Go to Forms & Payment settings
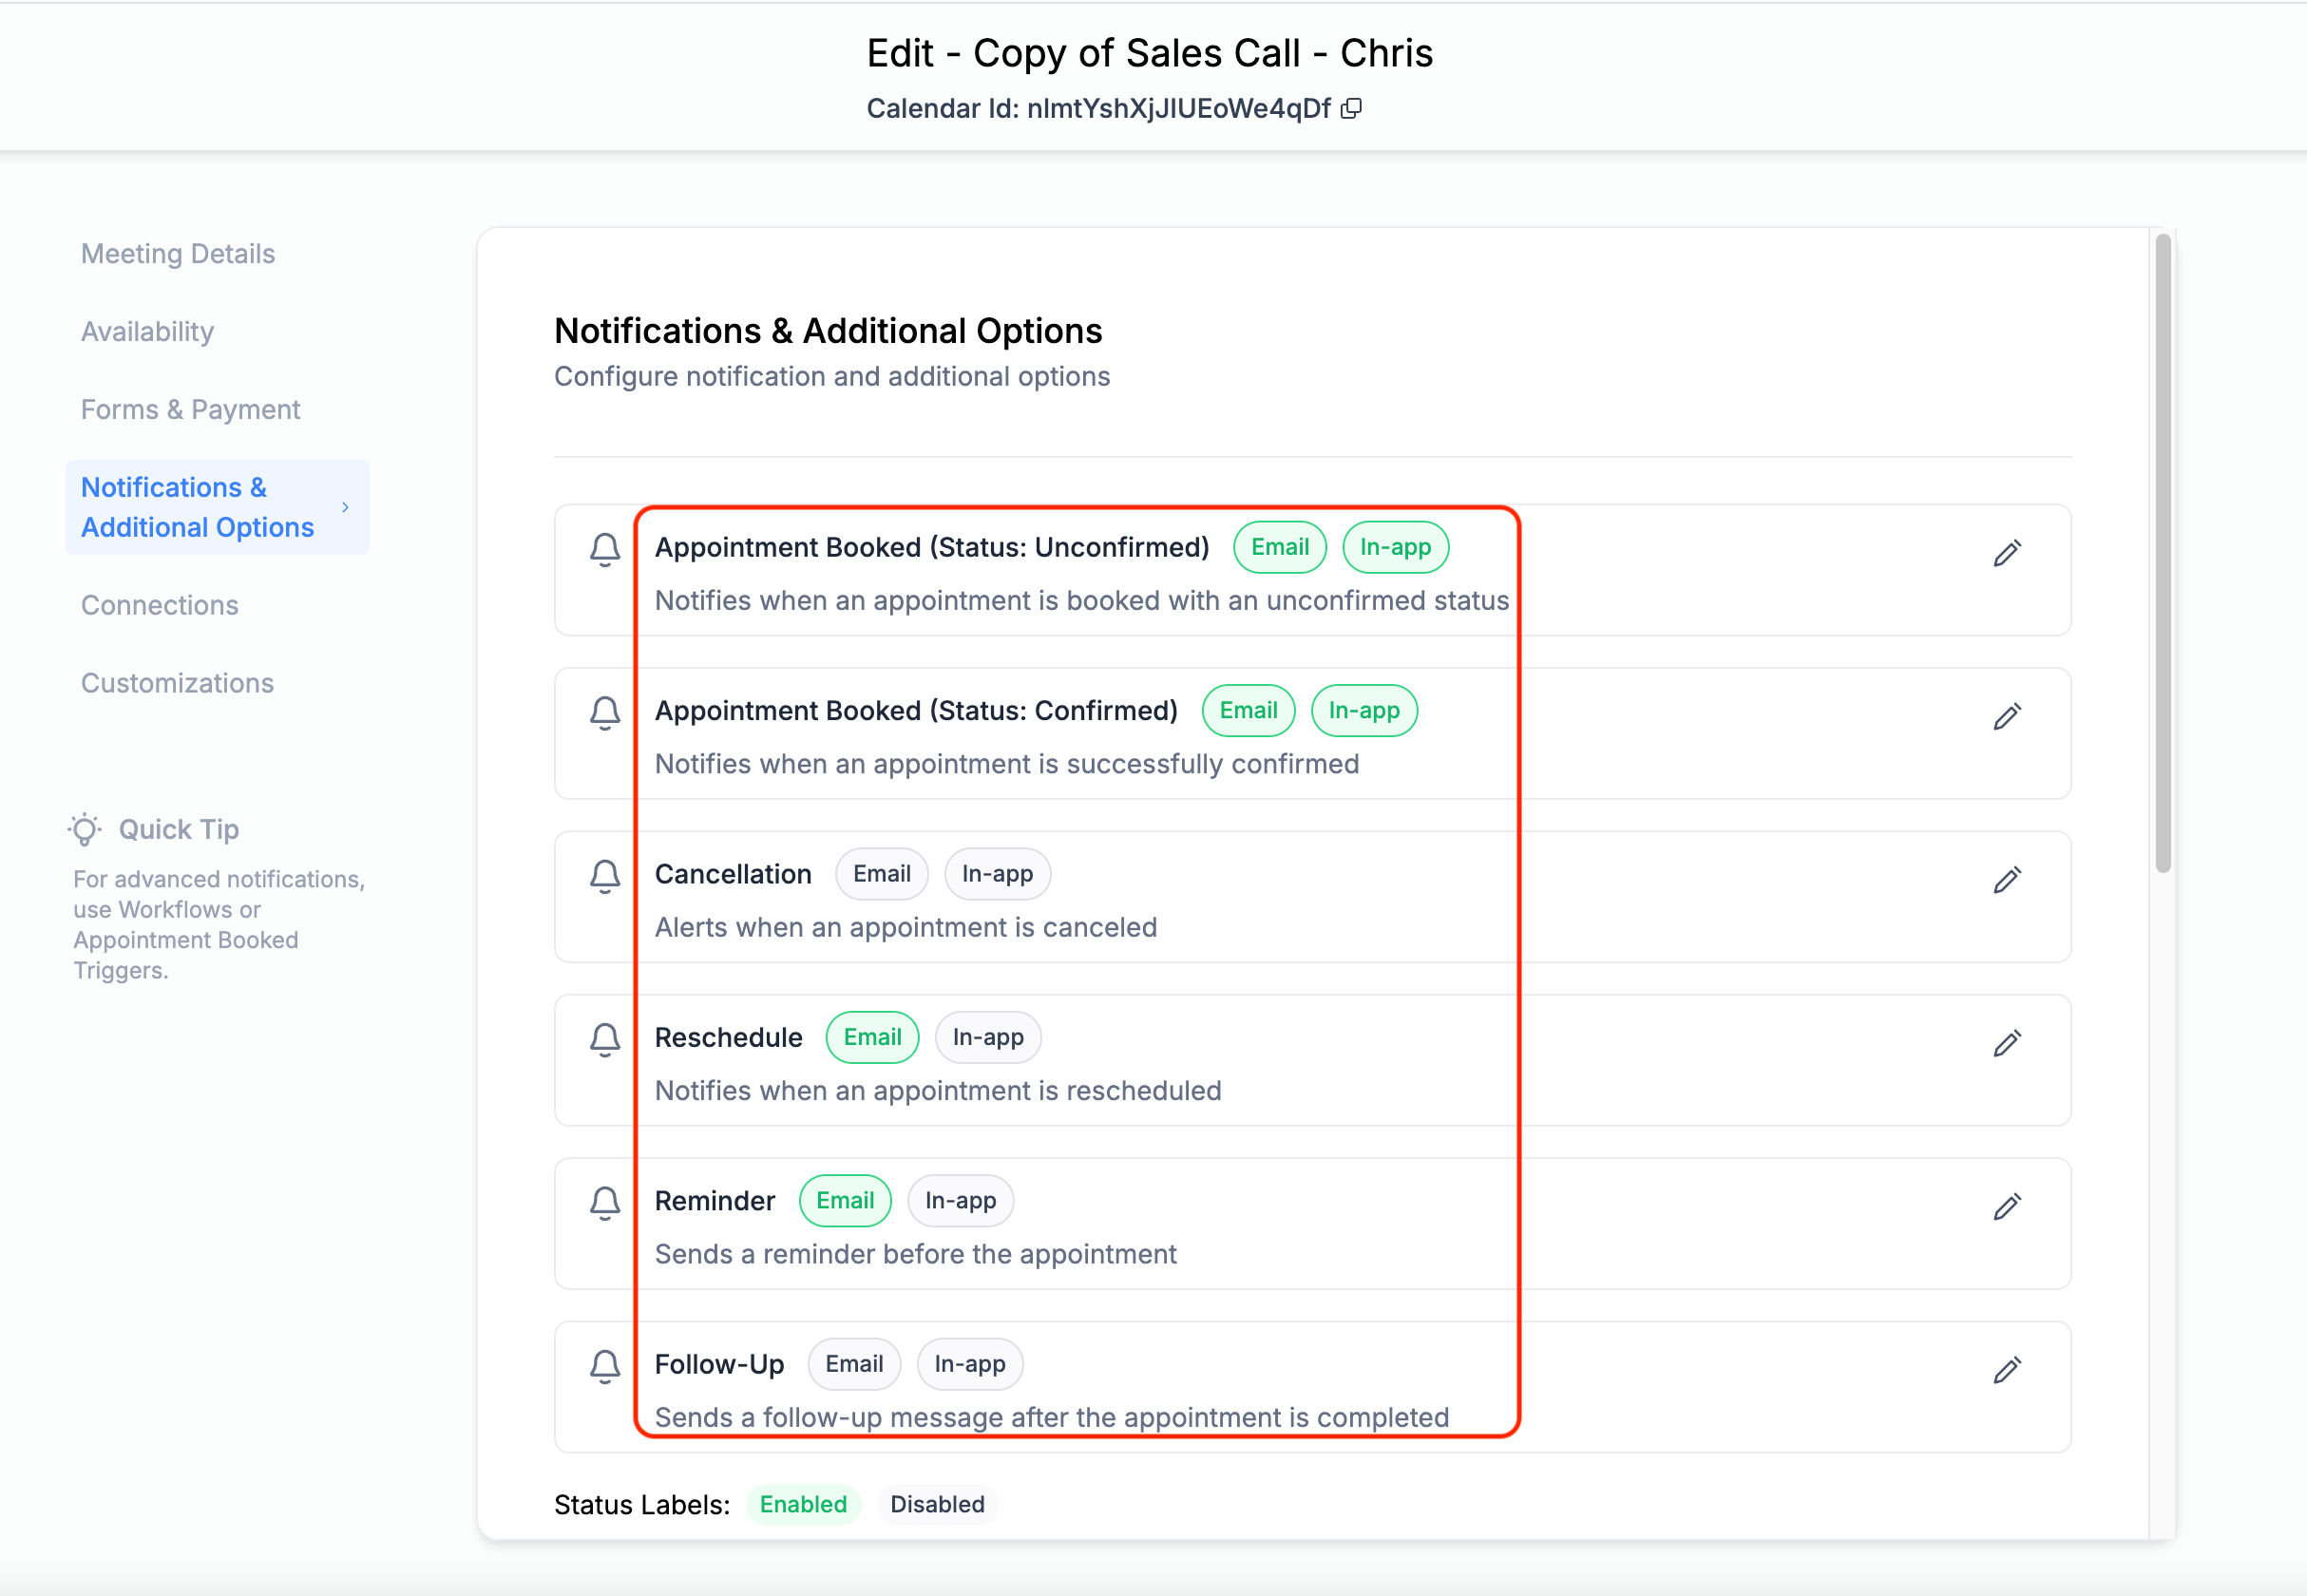The image size is (2307, 1596). 190,409
